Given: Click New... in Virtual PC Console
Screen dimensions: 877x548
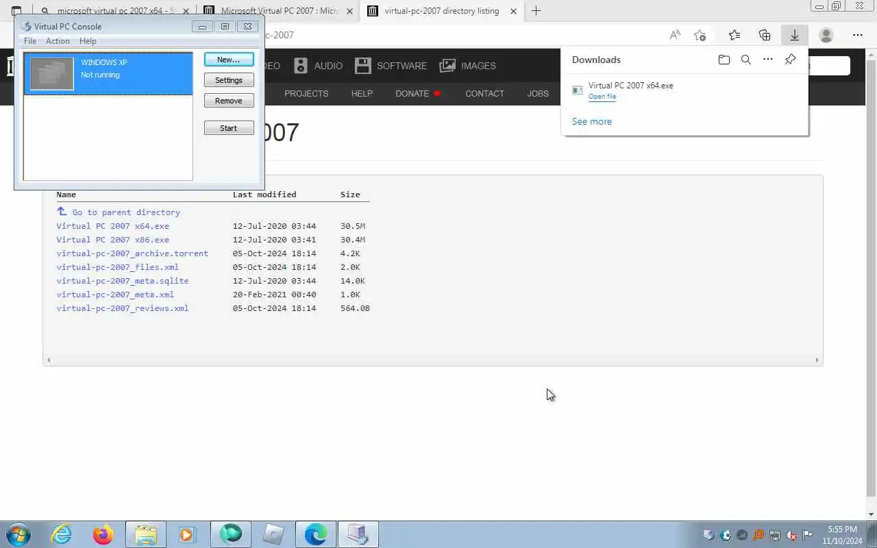Looking at the screenshot, I should [x=229, y=60].
